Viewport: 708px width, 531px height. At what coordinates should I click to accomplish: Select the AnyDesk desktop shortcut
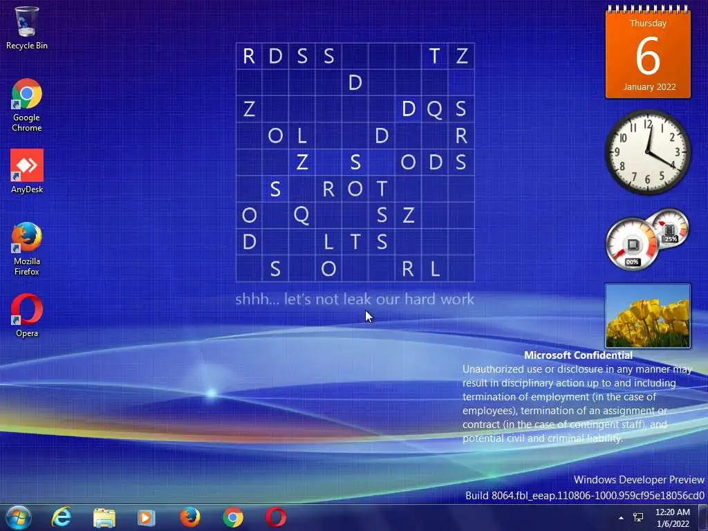[27, 171]
